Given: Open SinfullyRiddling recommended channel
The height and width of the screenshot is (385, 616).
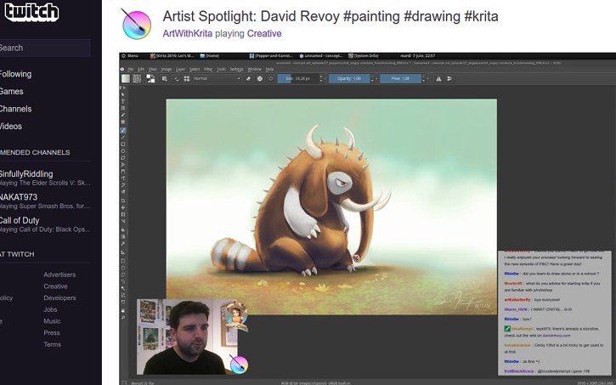Looking at the screenshot, I should (26, 173).
